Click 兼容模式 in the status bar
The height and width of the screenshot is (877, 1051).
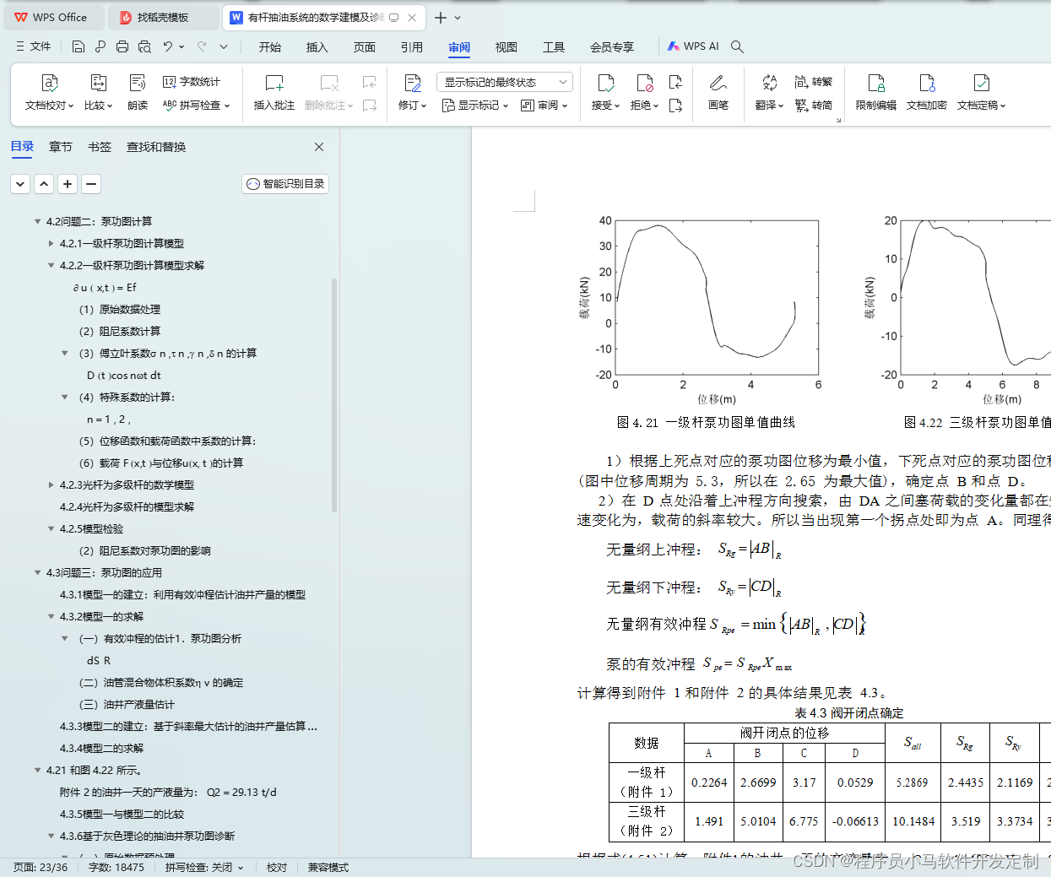pos(328,867)
